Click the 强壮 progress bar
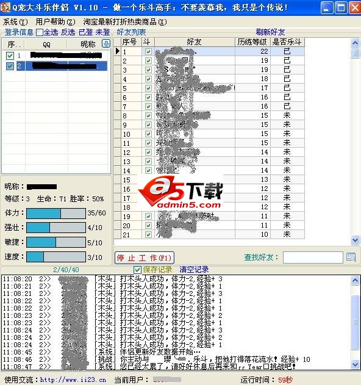 [56, 228]
